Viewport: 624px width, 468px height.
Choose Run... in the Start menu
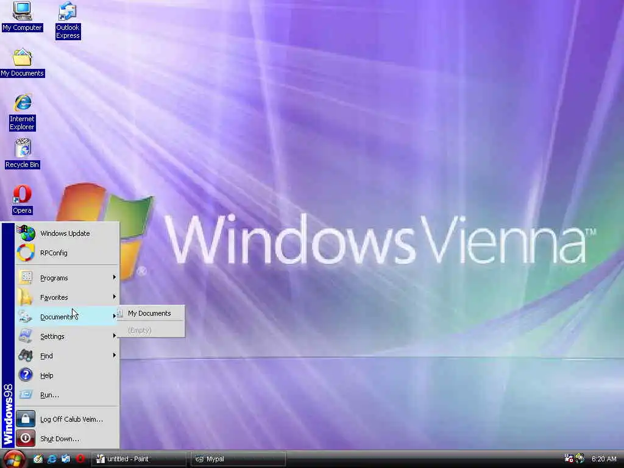(67, 395)
